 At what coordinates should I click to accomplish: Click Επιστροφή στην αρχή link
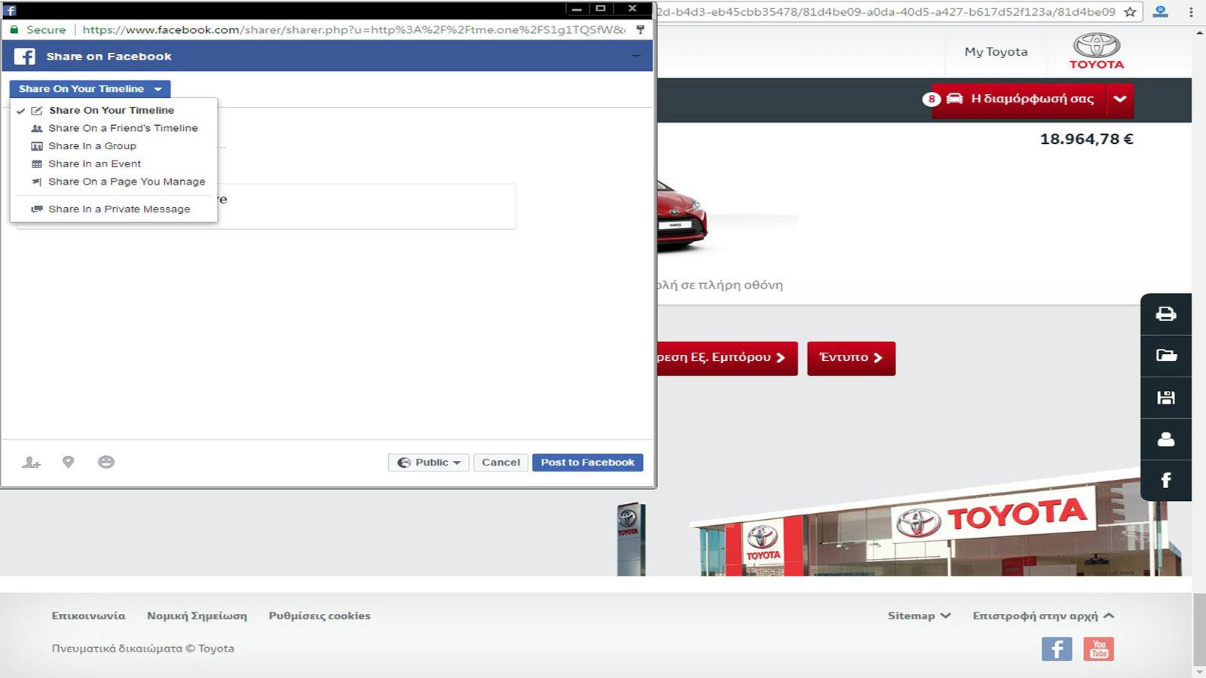(x=1043, y=615)
